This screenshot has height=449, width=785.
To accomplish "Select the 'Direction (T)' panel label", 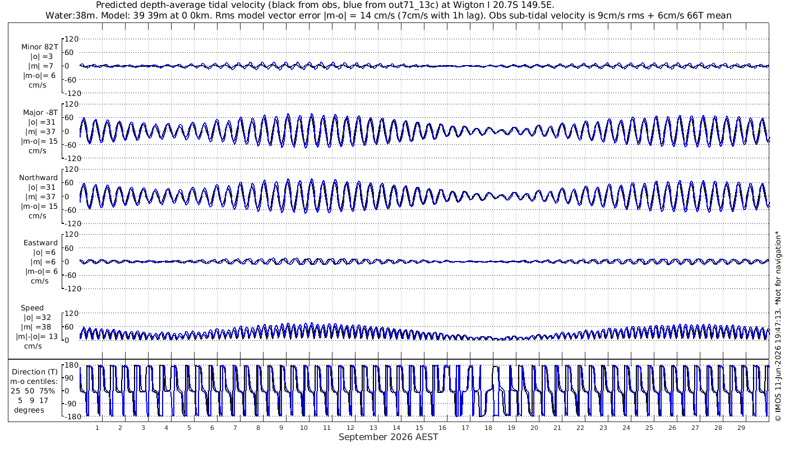I will click(35, 372).
